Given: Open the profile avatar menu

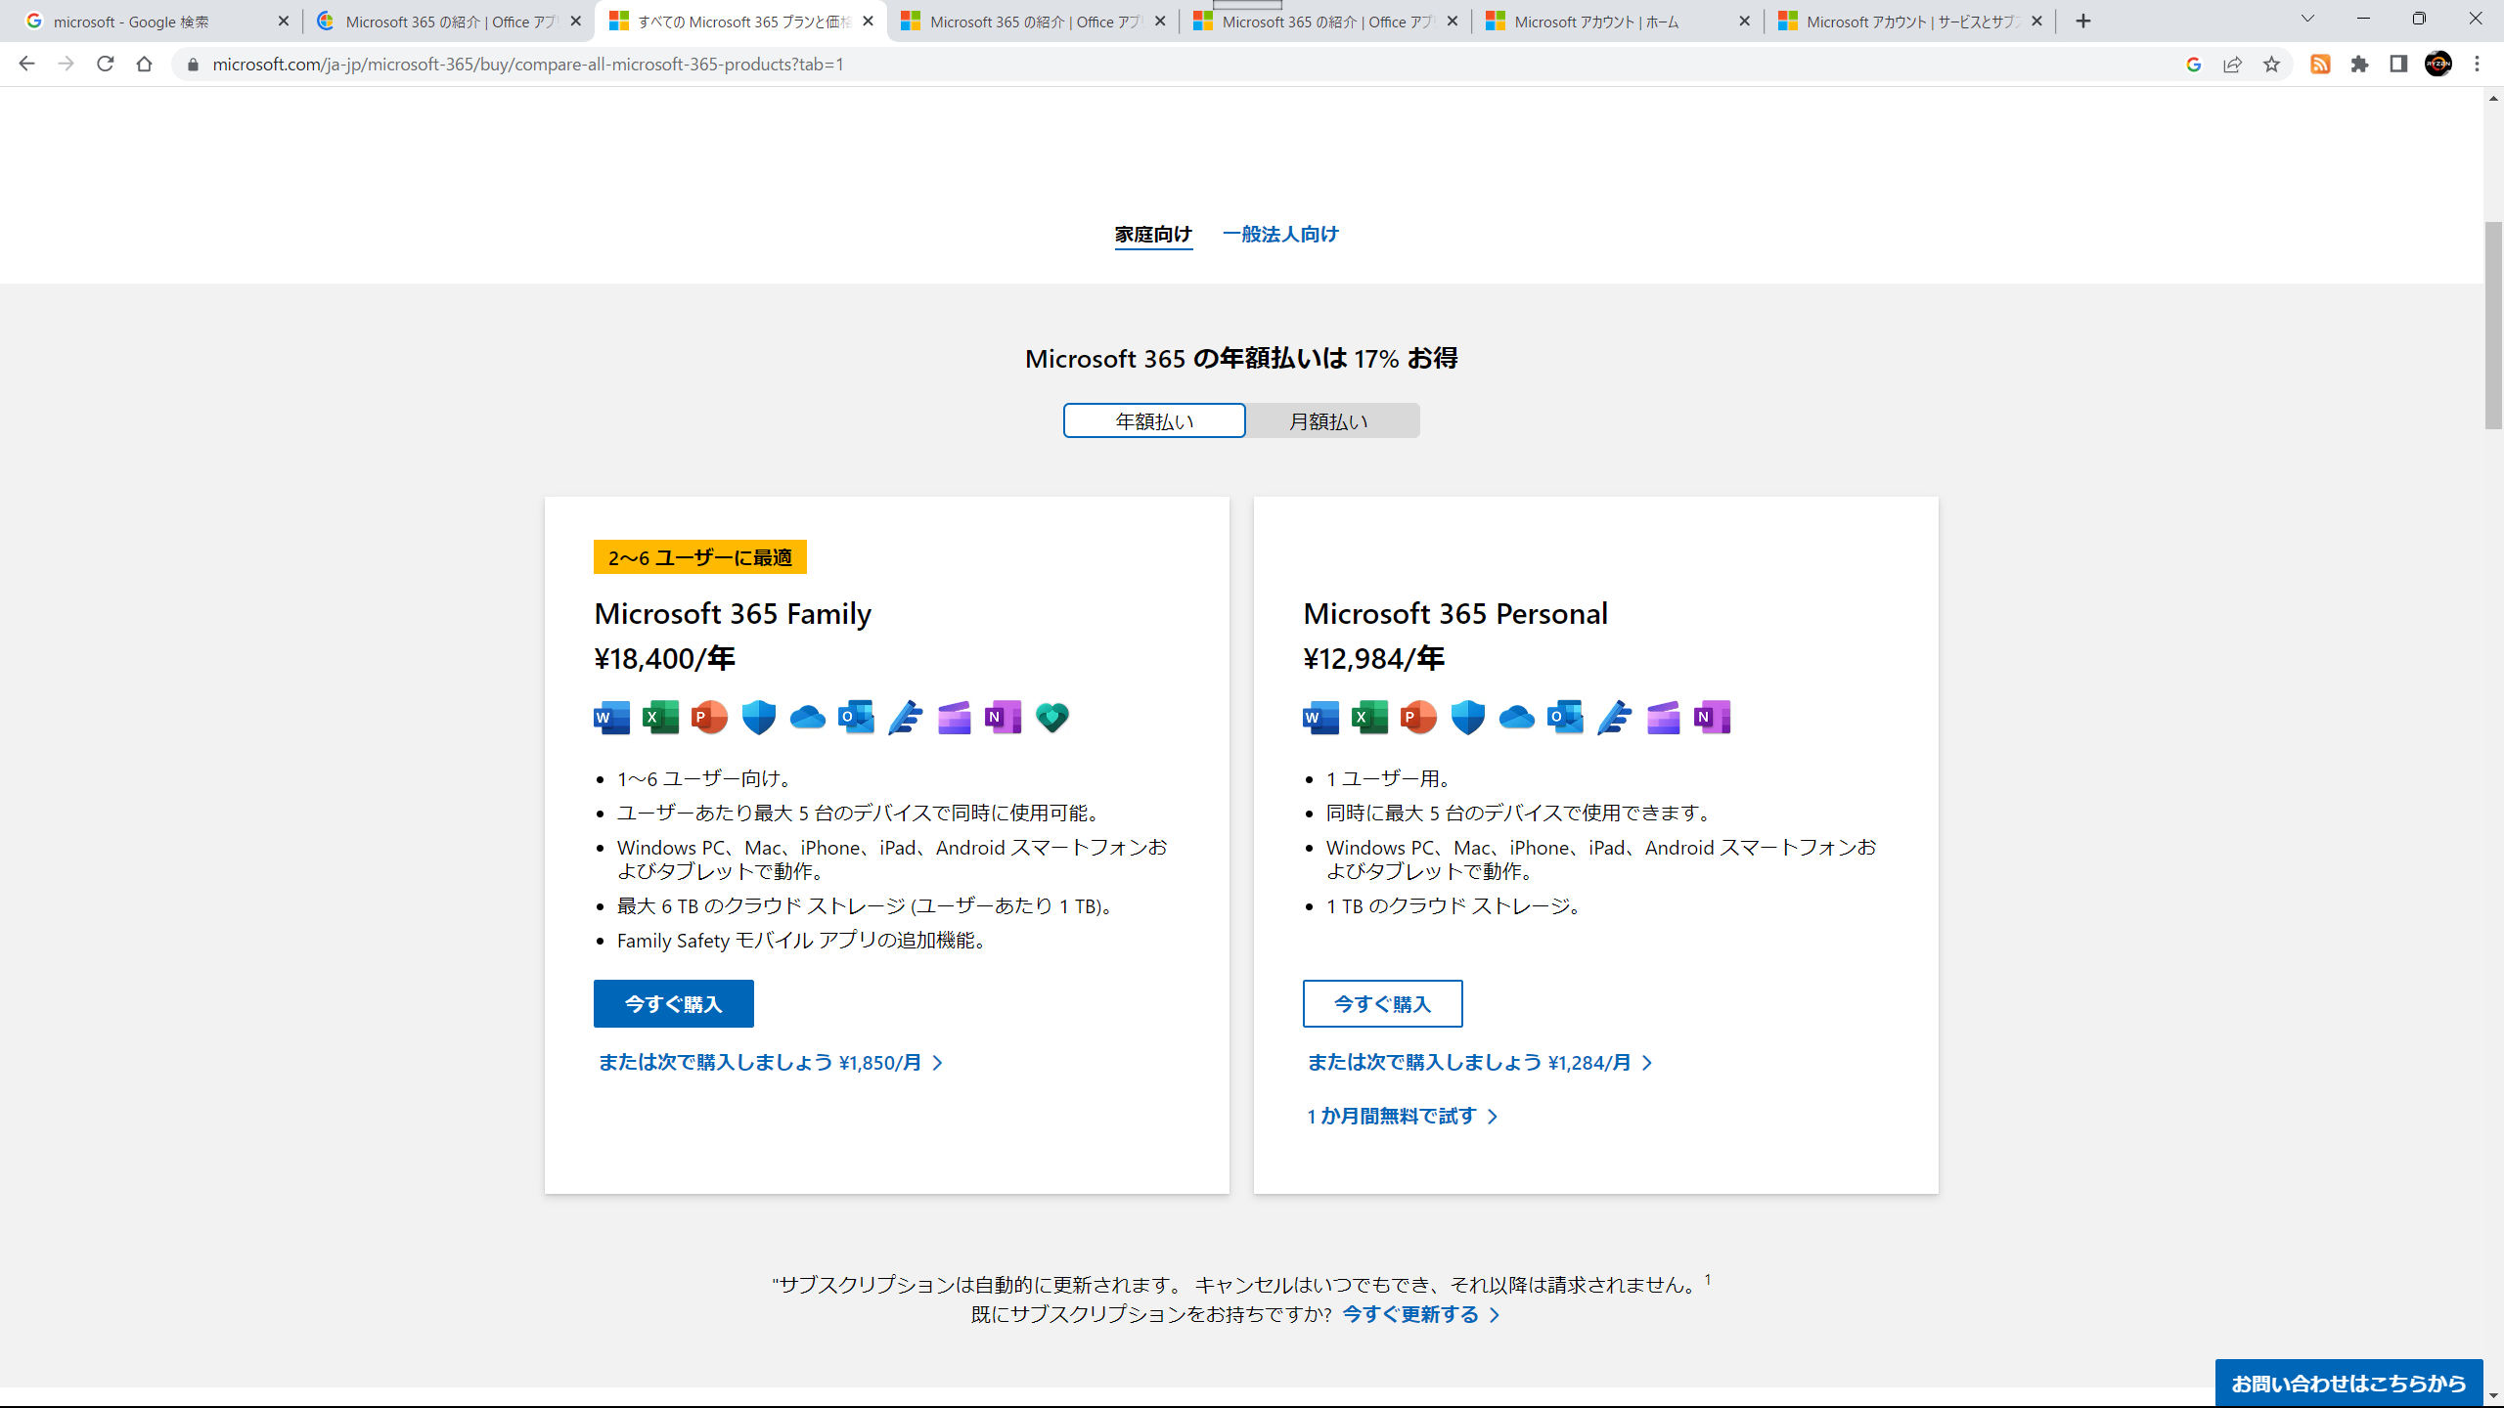Looking at the screenshot, I should [2438, 65].
